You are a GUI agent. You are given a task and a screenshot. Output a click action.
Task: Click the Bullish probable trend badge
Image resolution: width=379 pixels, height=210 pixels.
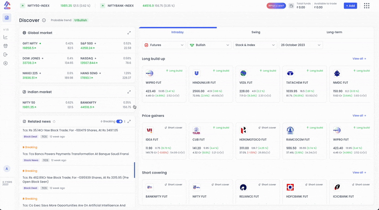pyautogui.click(x=81, y=20)
